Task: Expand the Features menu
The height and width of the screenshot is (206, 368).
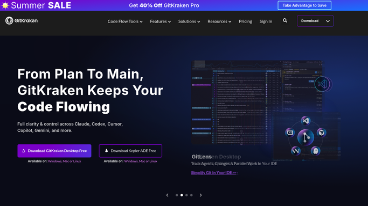Action: pyautogui.click(x=161, y=21)
